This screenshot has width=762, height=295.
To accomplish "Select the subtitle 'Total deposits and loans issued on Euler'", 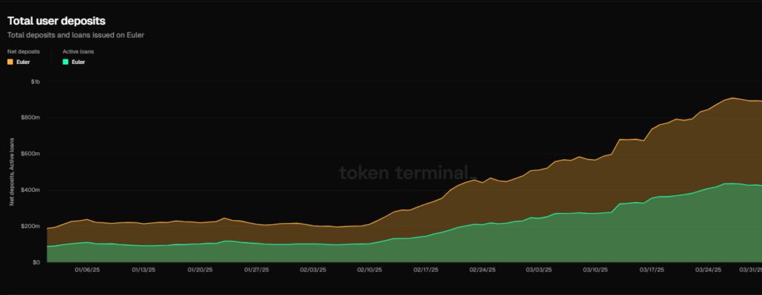I will (75, 36).
